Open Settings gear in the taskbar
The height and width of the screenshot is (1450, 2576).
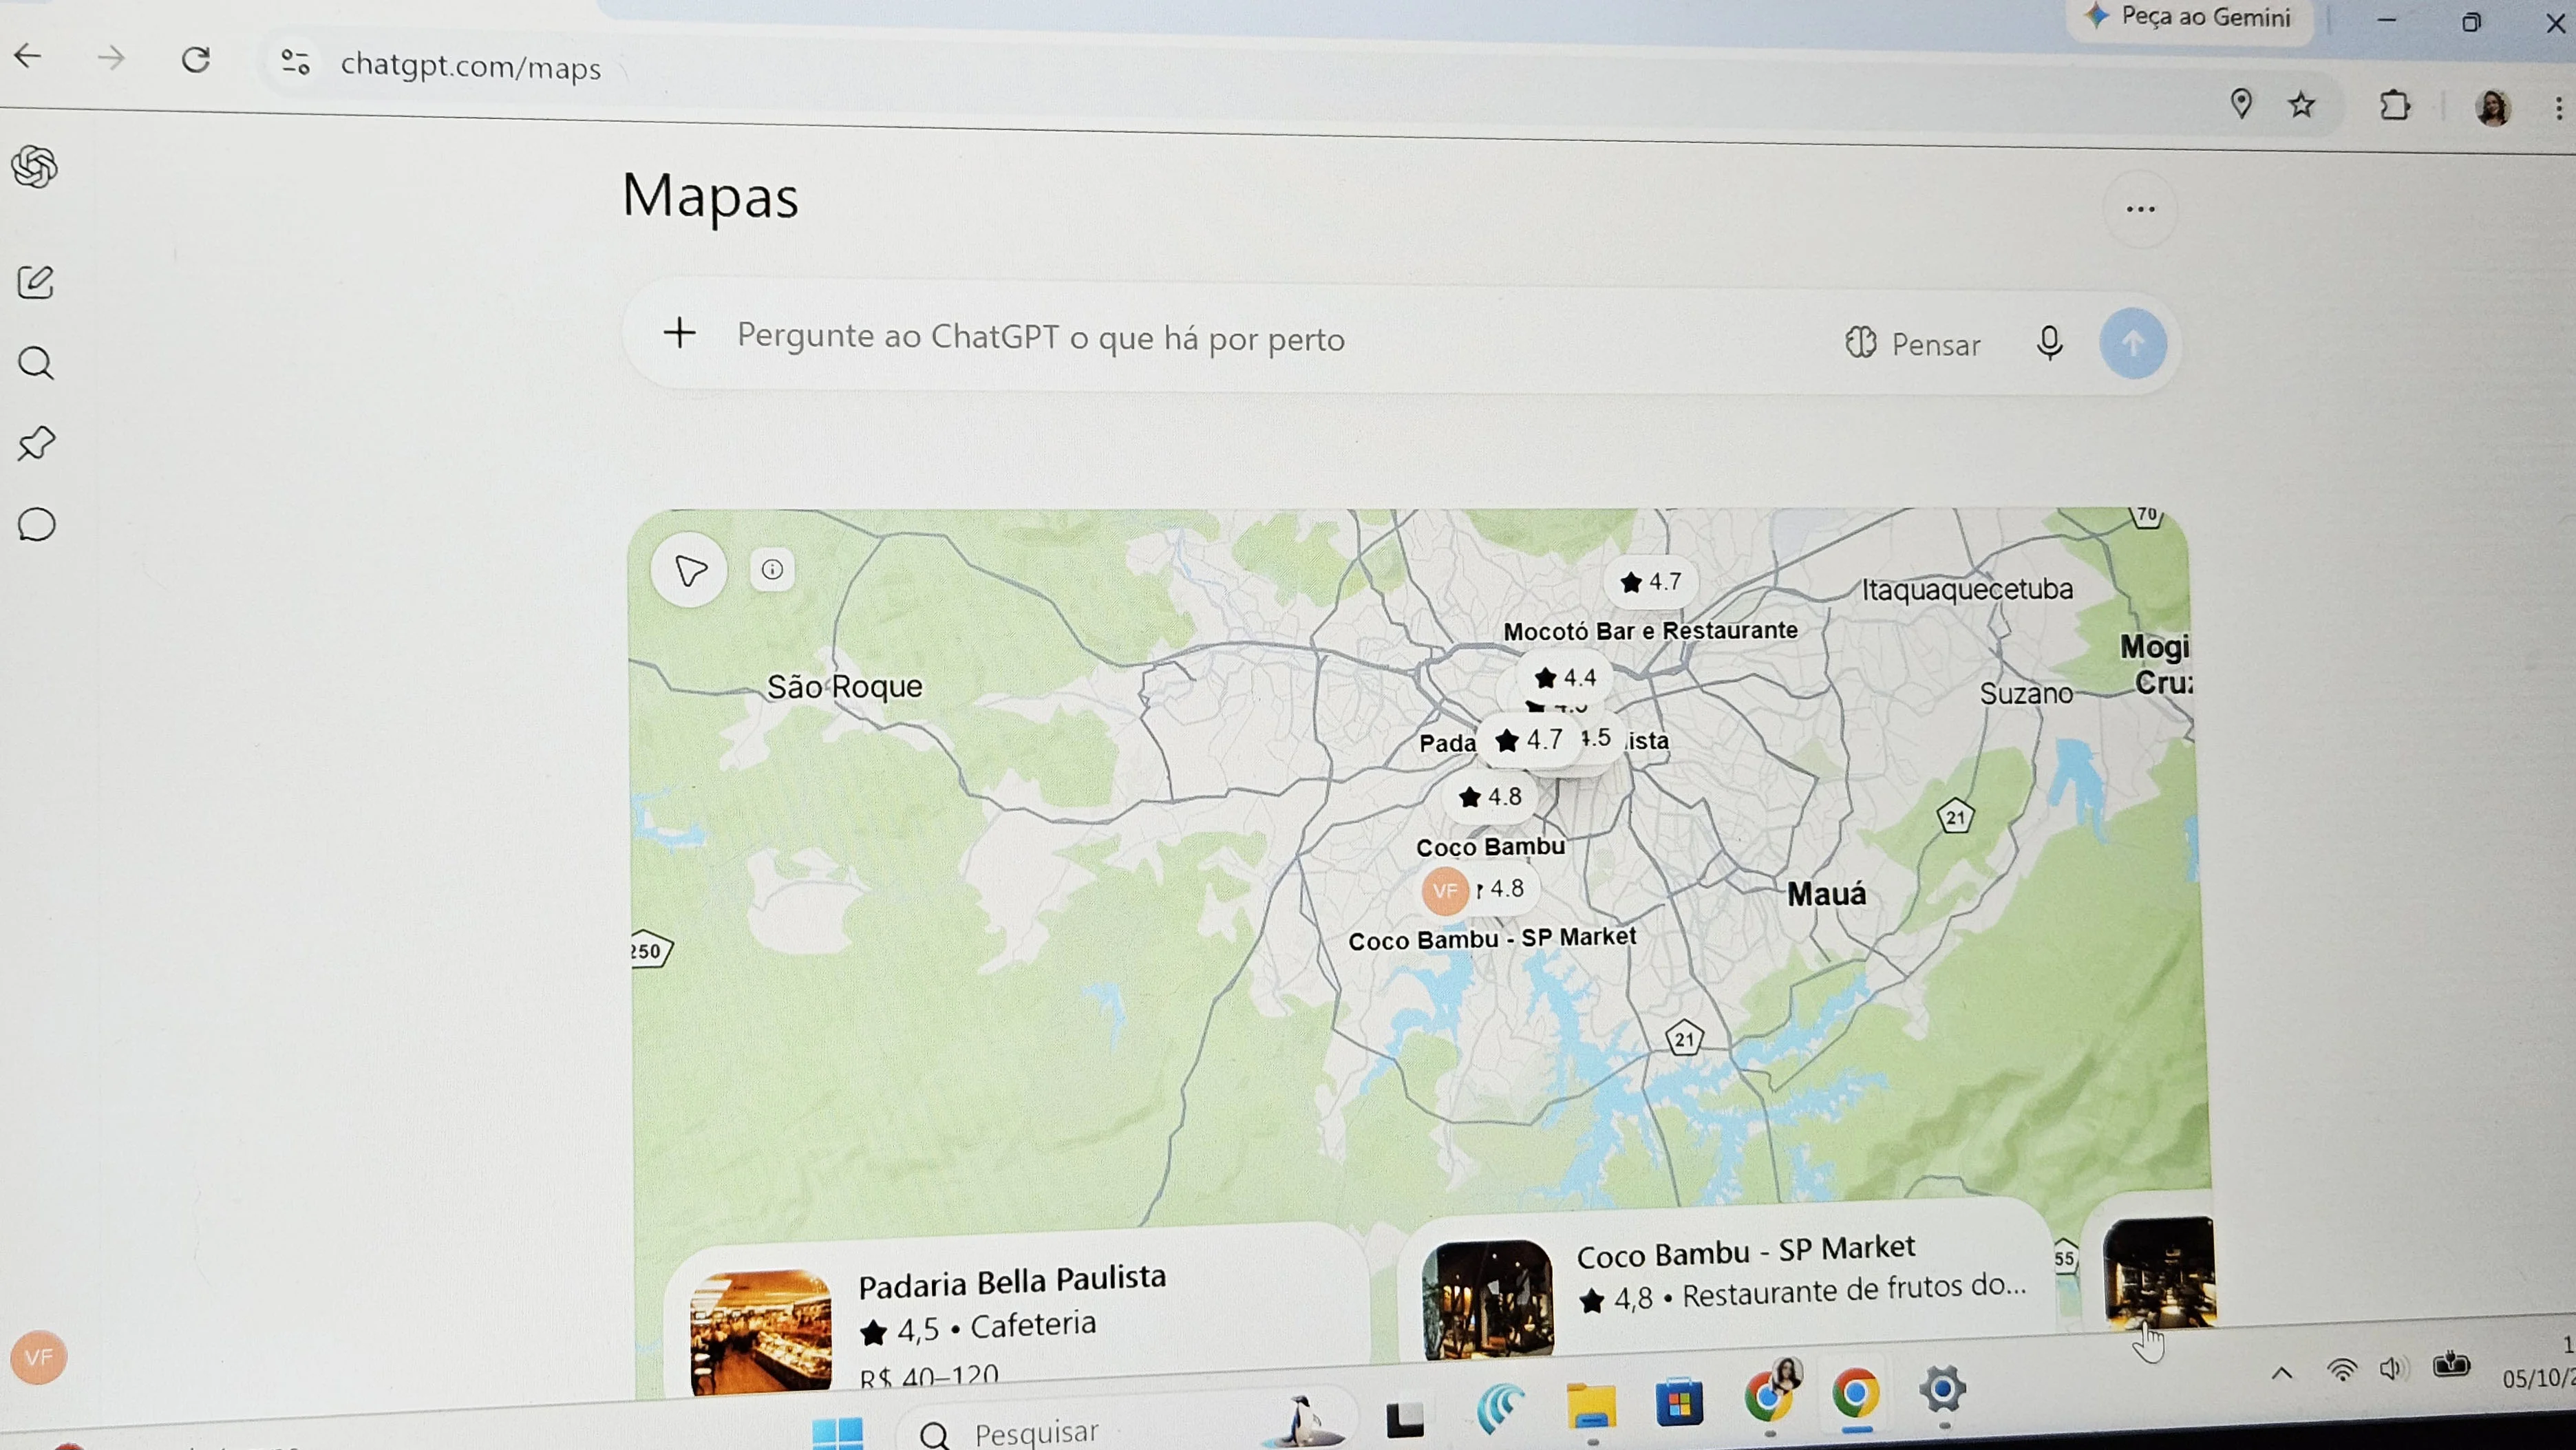[1943, 1390]
